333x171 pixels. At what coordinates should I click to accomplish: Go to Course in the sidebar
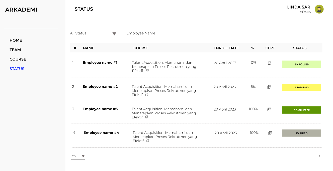tap(18, 59)
